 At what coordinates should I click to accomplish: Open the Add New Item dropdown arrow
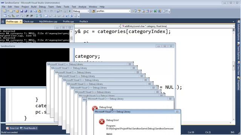(14, 11)
